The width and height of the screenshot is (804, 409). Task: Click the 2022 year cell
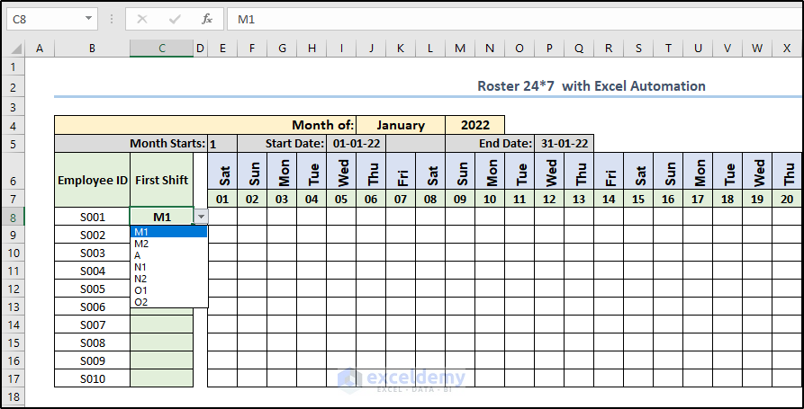(x=474, y=125)
